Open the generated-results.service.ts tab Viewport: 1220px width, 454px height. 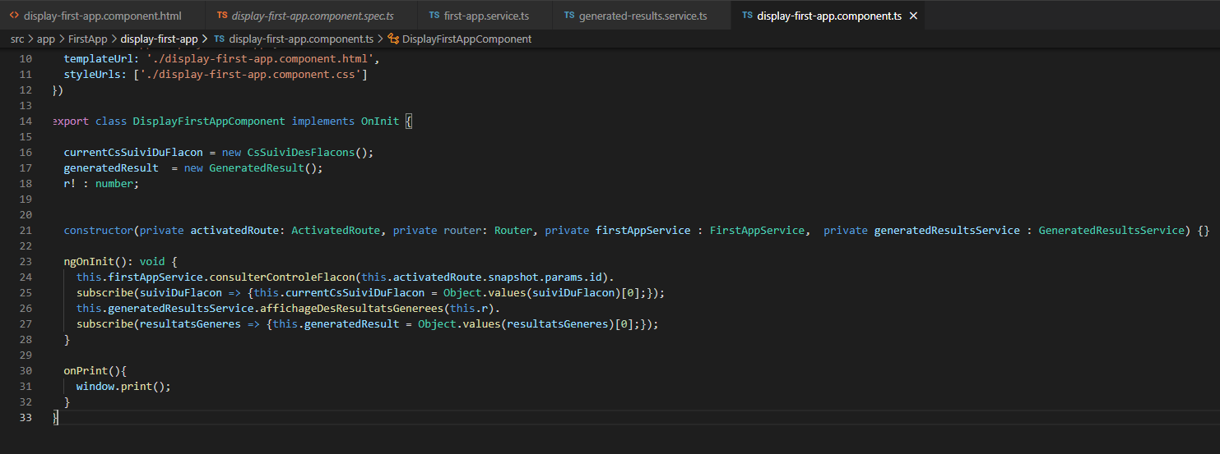[642, 16]
